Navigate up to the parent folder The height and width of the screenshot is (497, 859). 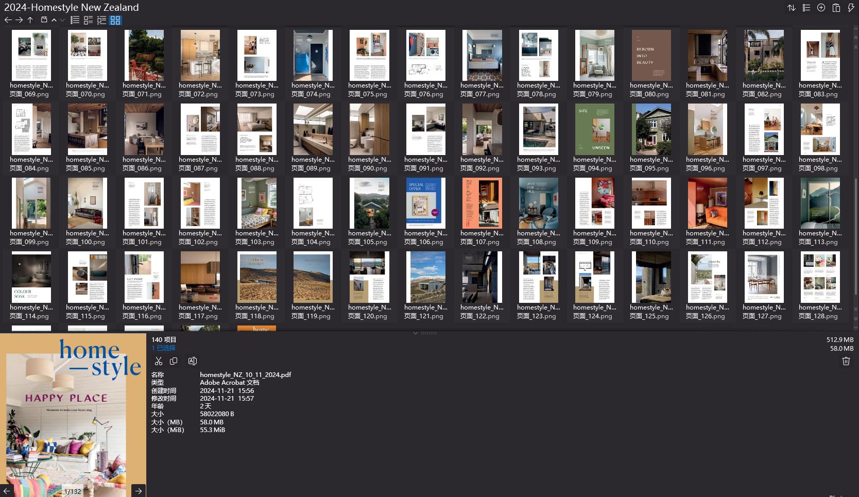tap(30, 20)
